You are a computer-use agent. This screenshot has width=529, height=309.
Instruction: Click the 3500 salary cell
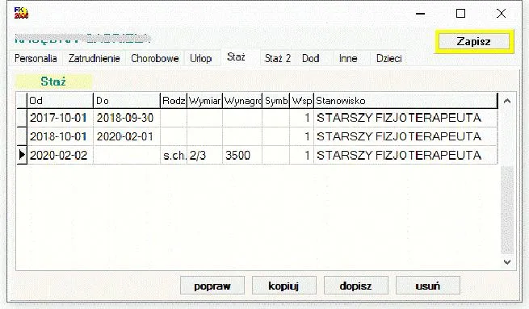tap(242, 155)
